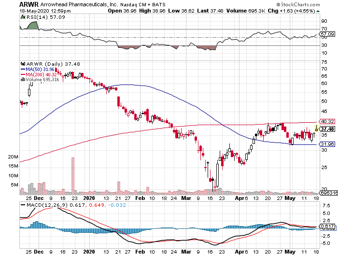The image size is (338, 256).
Task: Click the blue MA(50) 31.96 legend entry
Action: point(38,70)
